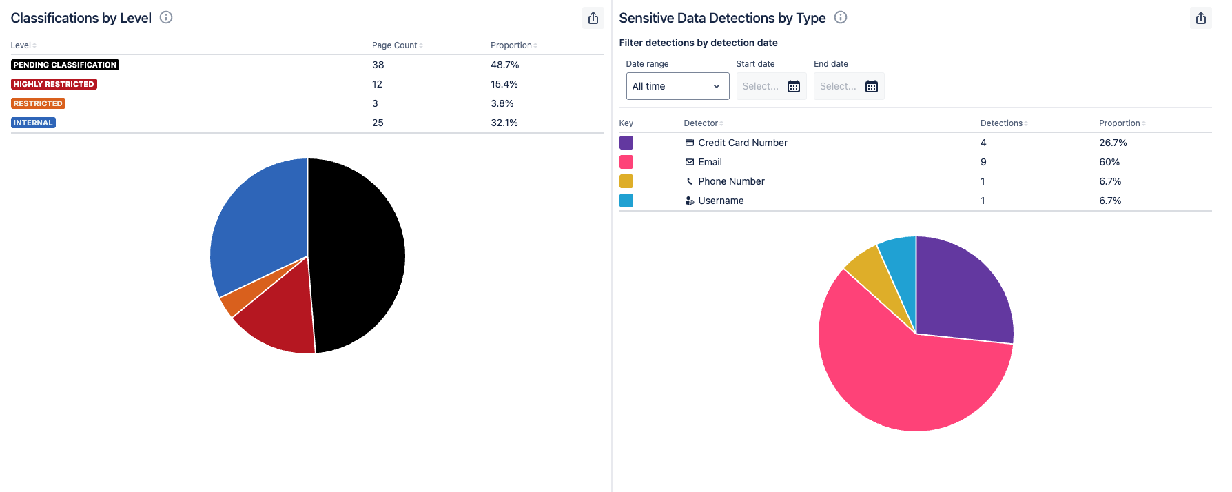Expand the All time date range dropdown

[677, 86]
